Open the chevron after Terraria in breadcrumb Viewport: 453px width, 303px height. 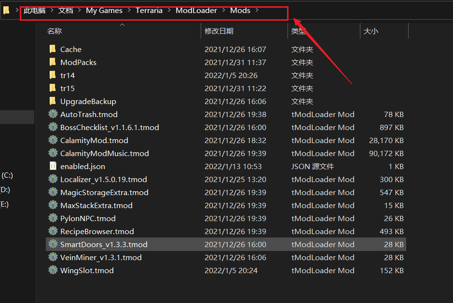tap(168, 10)
